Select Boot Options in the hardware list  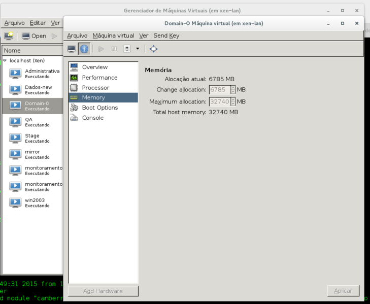click(x=104, y=108)
